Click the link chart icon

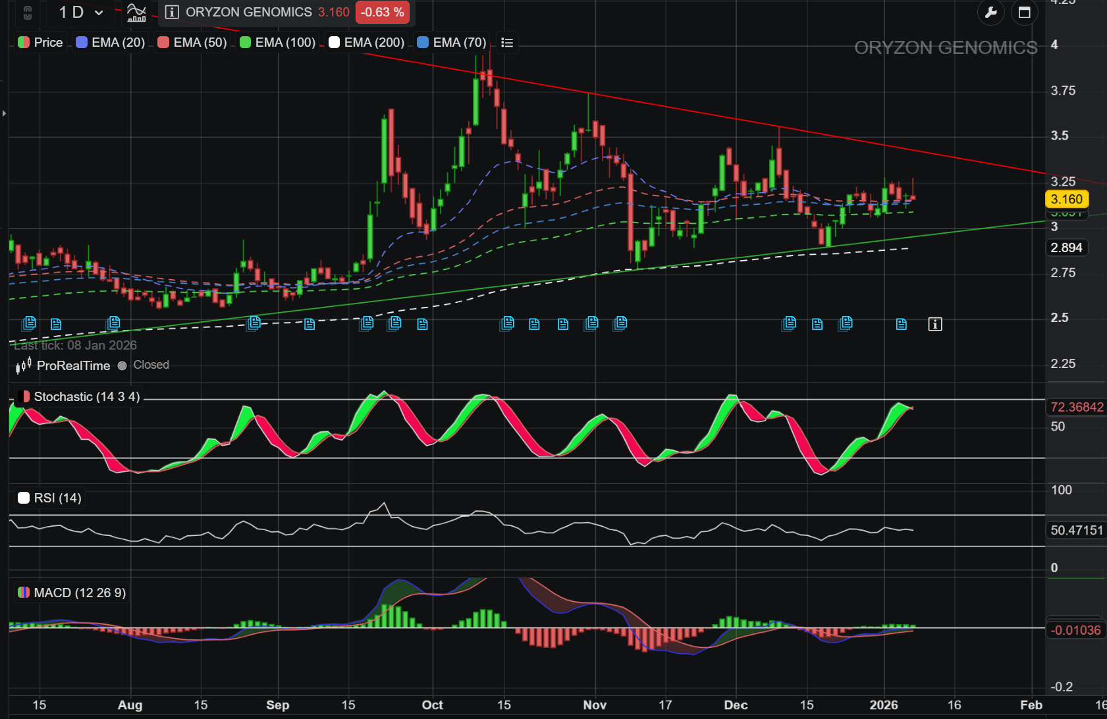(x=28, y=13)
